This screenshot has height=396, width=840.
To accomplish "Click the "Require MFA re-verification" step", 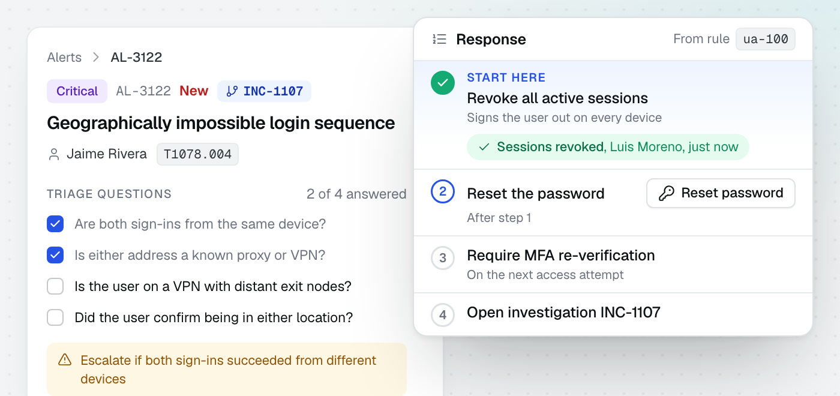I will (x=561, y=256).
